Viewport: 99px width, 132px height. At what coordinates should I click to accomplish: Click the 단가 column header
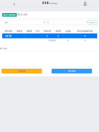point(38,31)
